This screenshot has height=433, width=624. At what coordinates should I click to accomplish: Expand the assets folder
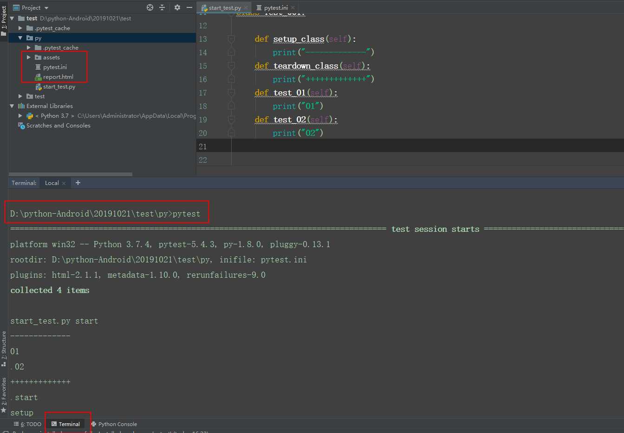pos(29,57)
